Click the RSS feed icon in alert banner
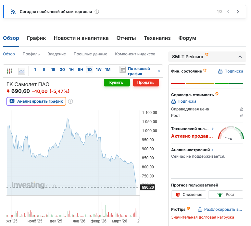This screenshot has width=251, height=226. pyautogui.click(x=13, y=12)
